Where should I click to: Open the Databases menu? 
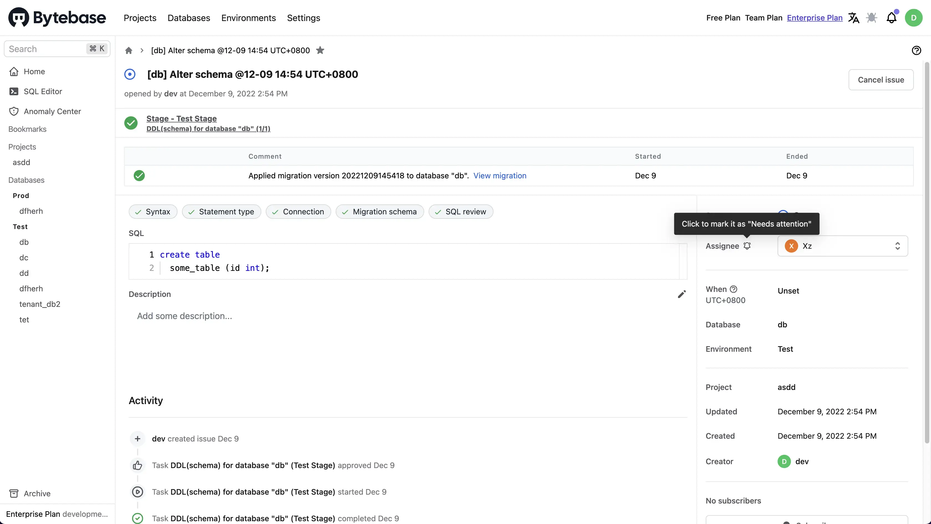(189, 18)
